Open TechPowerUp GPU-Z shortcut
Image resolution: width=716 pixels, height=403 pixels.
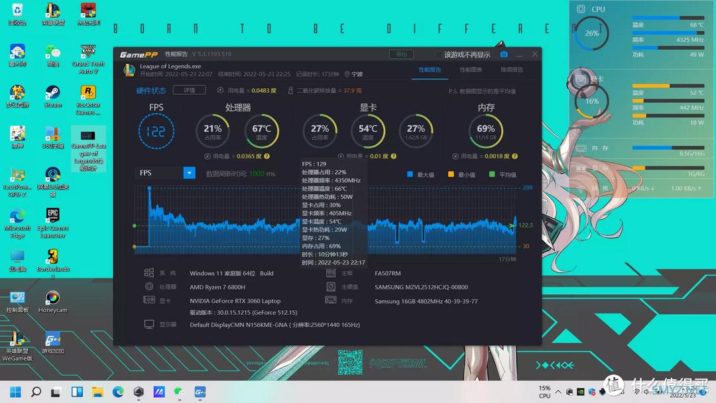(x=17, y=182)
